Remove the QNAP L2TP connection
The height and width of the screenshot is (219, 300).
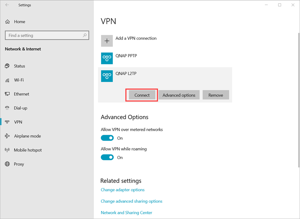pyautogui.click(x=216, y=95)
